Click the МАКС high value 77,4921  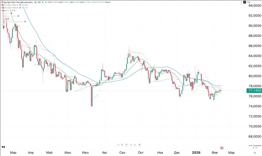coord(66,2)
